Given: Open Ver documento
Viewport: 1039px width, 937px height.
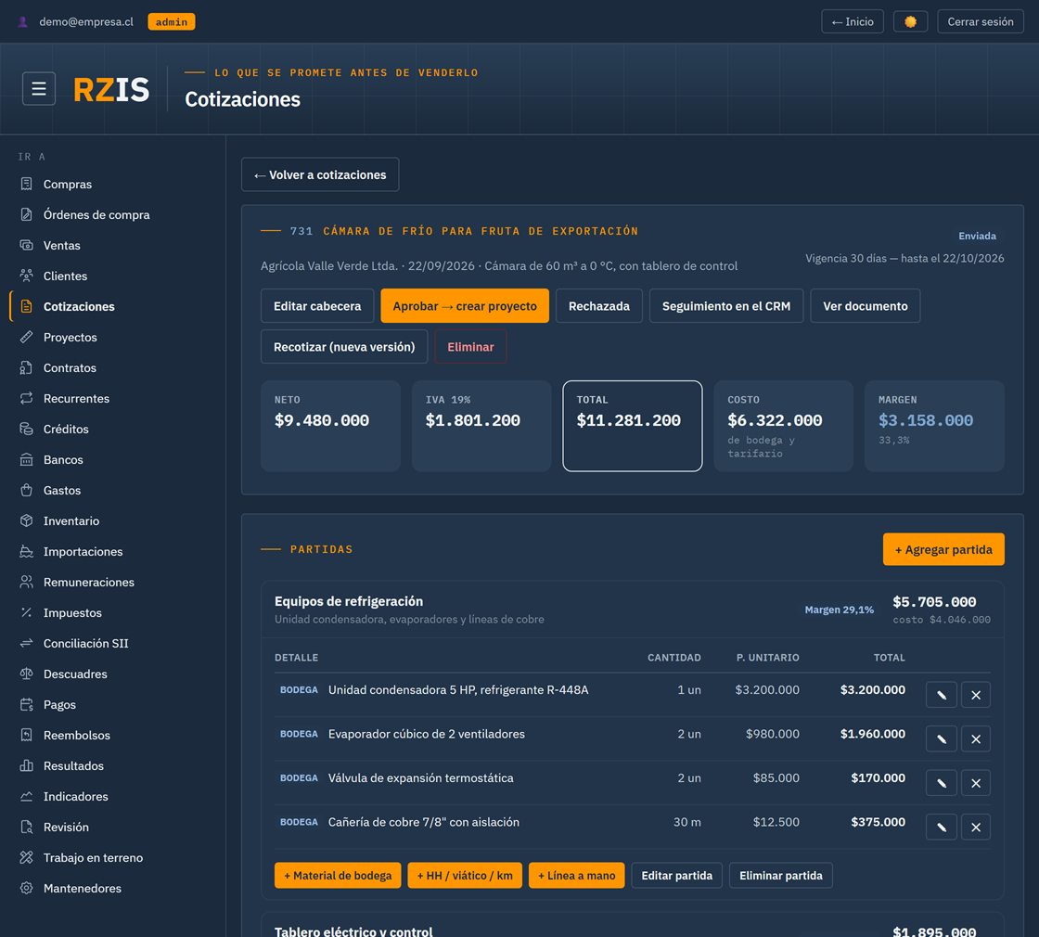Looking at the screenshot, I should (x=866, y=306).
